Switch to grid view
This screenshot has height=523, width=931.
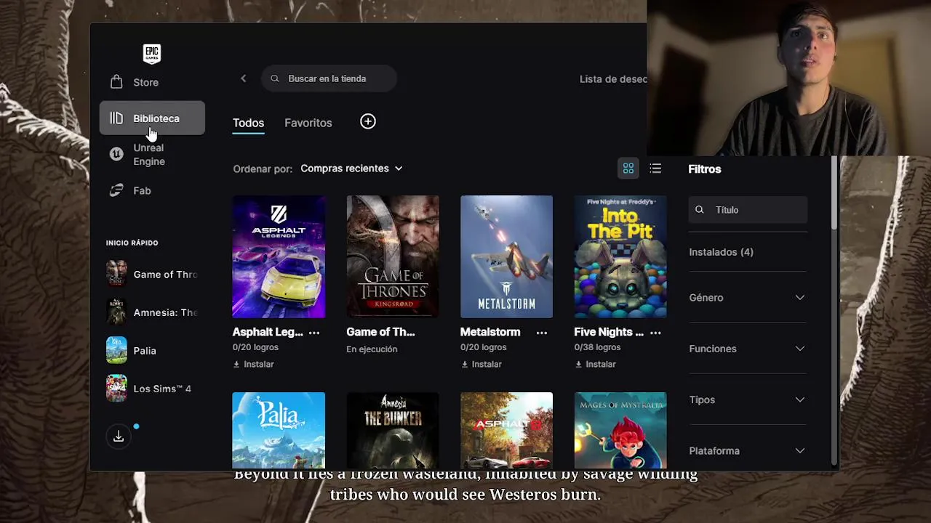click(x=628, y=169)
